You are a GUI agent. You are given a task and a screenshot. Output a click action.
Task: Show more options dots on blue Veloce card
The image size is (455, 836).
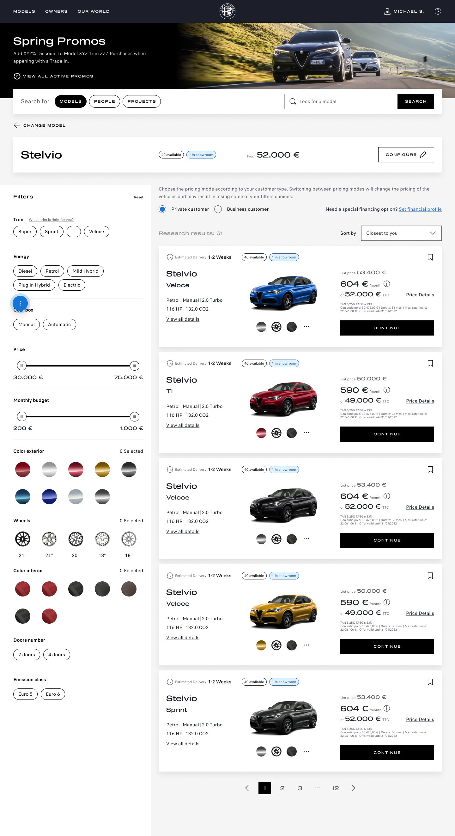pyautogui.click(x=306, y=326)
